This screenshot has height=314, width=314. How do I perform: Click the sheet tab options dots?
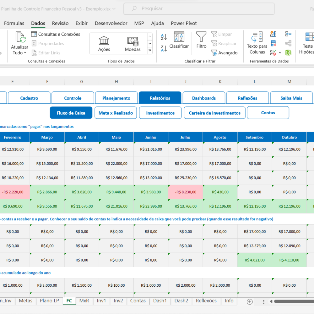pos(264,302)
